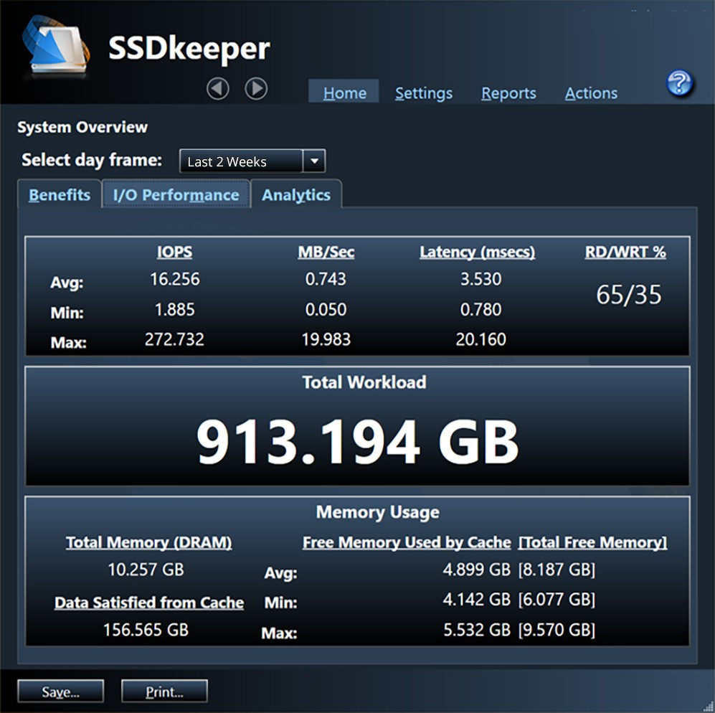Viewport: 715px width, 713px height.
Task: Open the Settings menu
Action: (424, 93)
